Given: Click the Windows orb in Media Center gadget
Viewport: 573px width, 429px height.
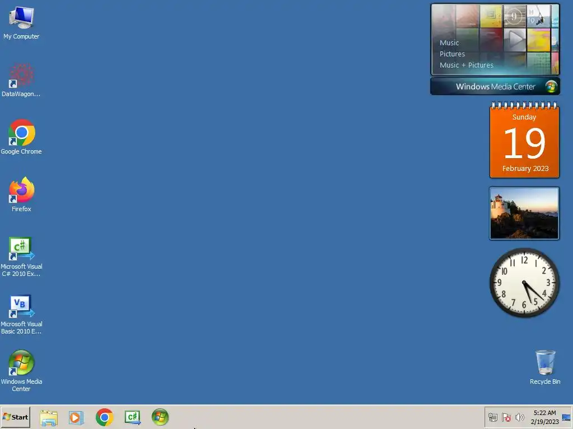Looking at the screenshot, I should pos(551,87).
